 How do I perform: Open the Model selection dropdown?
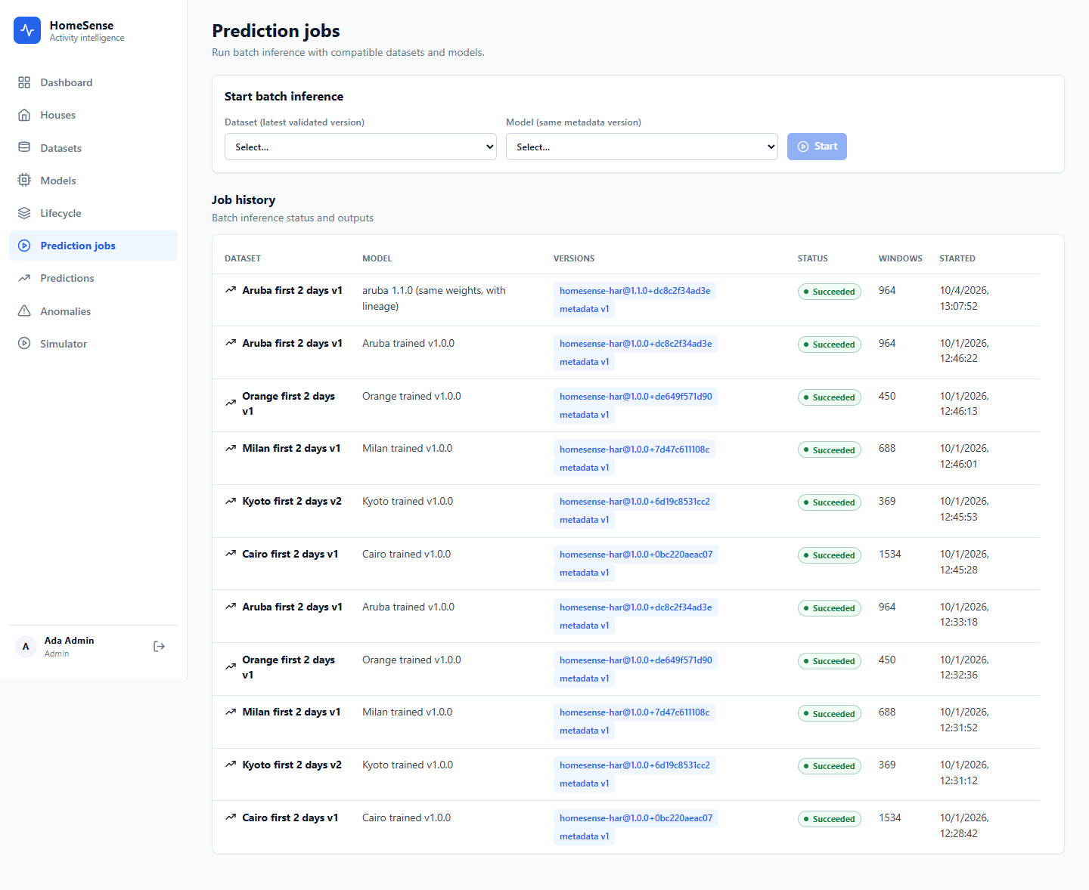pos(642,147)
